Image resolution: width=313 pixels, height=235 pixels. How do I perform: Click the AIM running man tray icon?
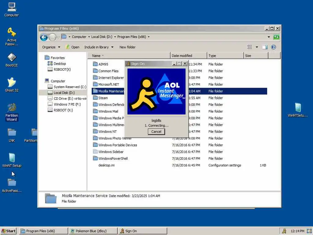[284, 231]
